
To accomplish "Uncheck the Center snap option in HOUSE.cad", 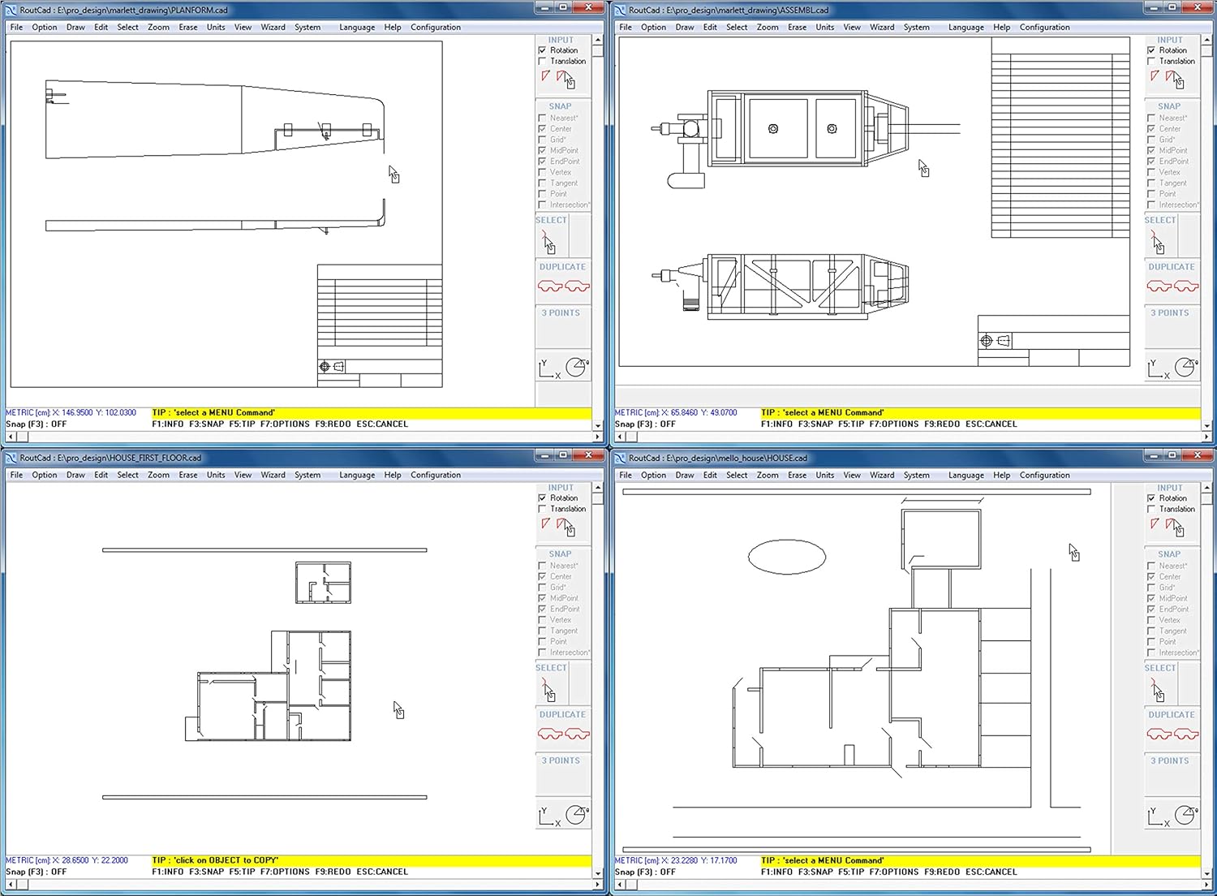I will click(x=1152, y=576).
